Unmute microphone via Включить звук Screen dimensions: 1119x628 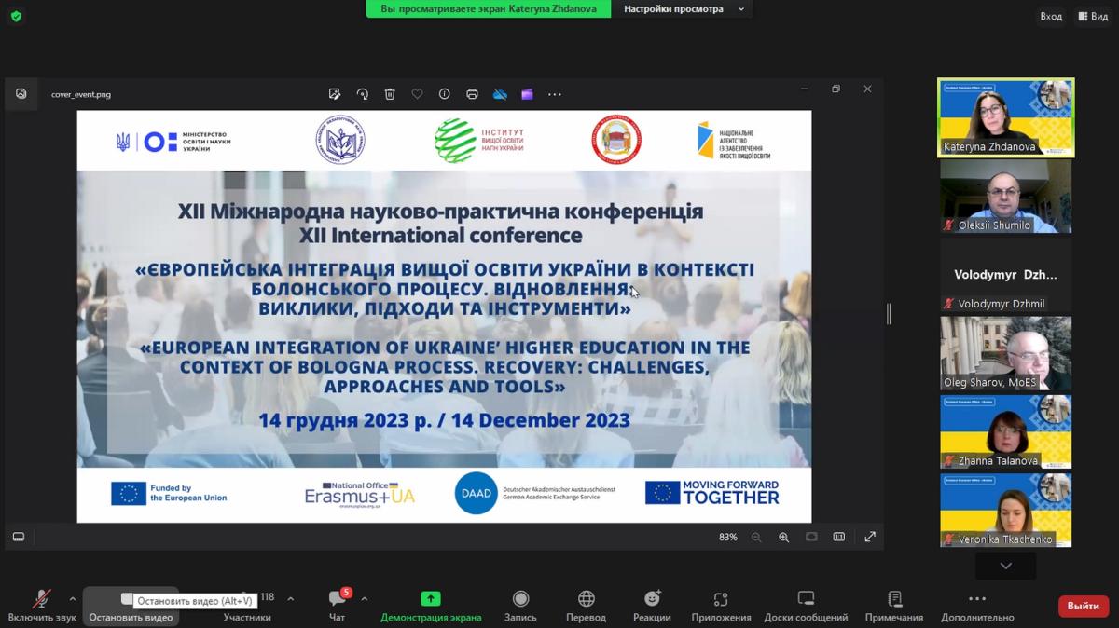pyautogui.click(x=41, y=599)
